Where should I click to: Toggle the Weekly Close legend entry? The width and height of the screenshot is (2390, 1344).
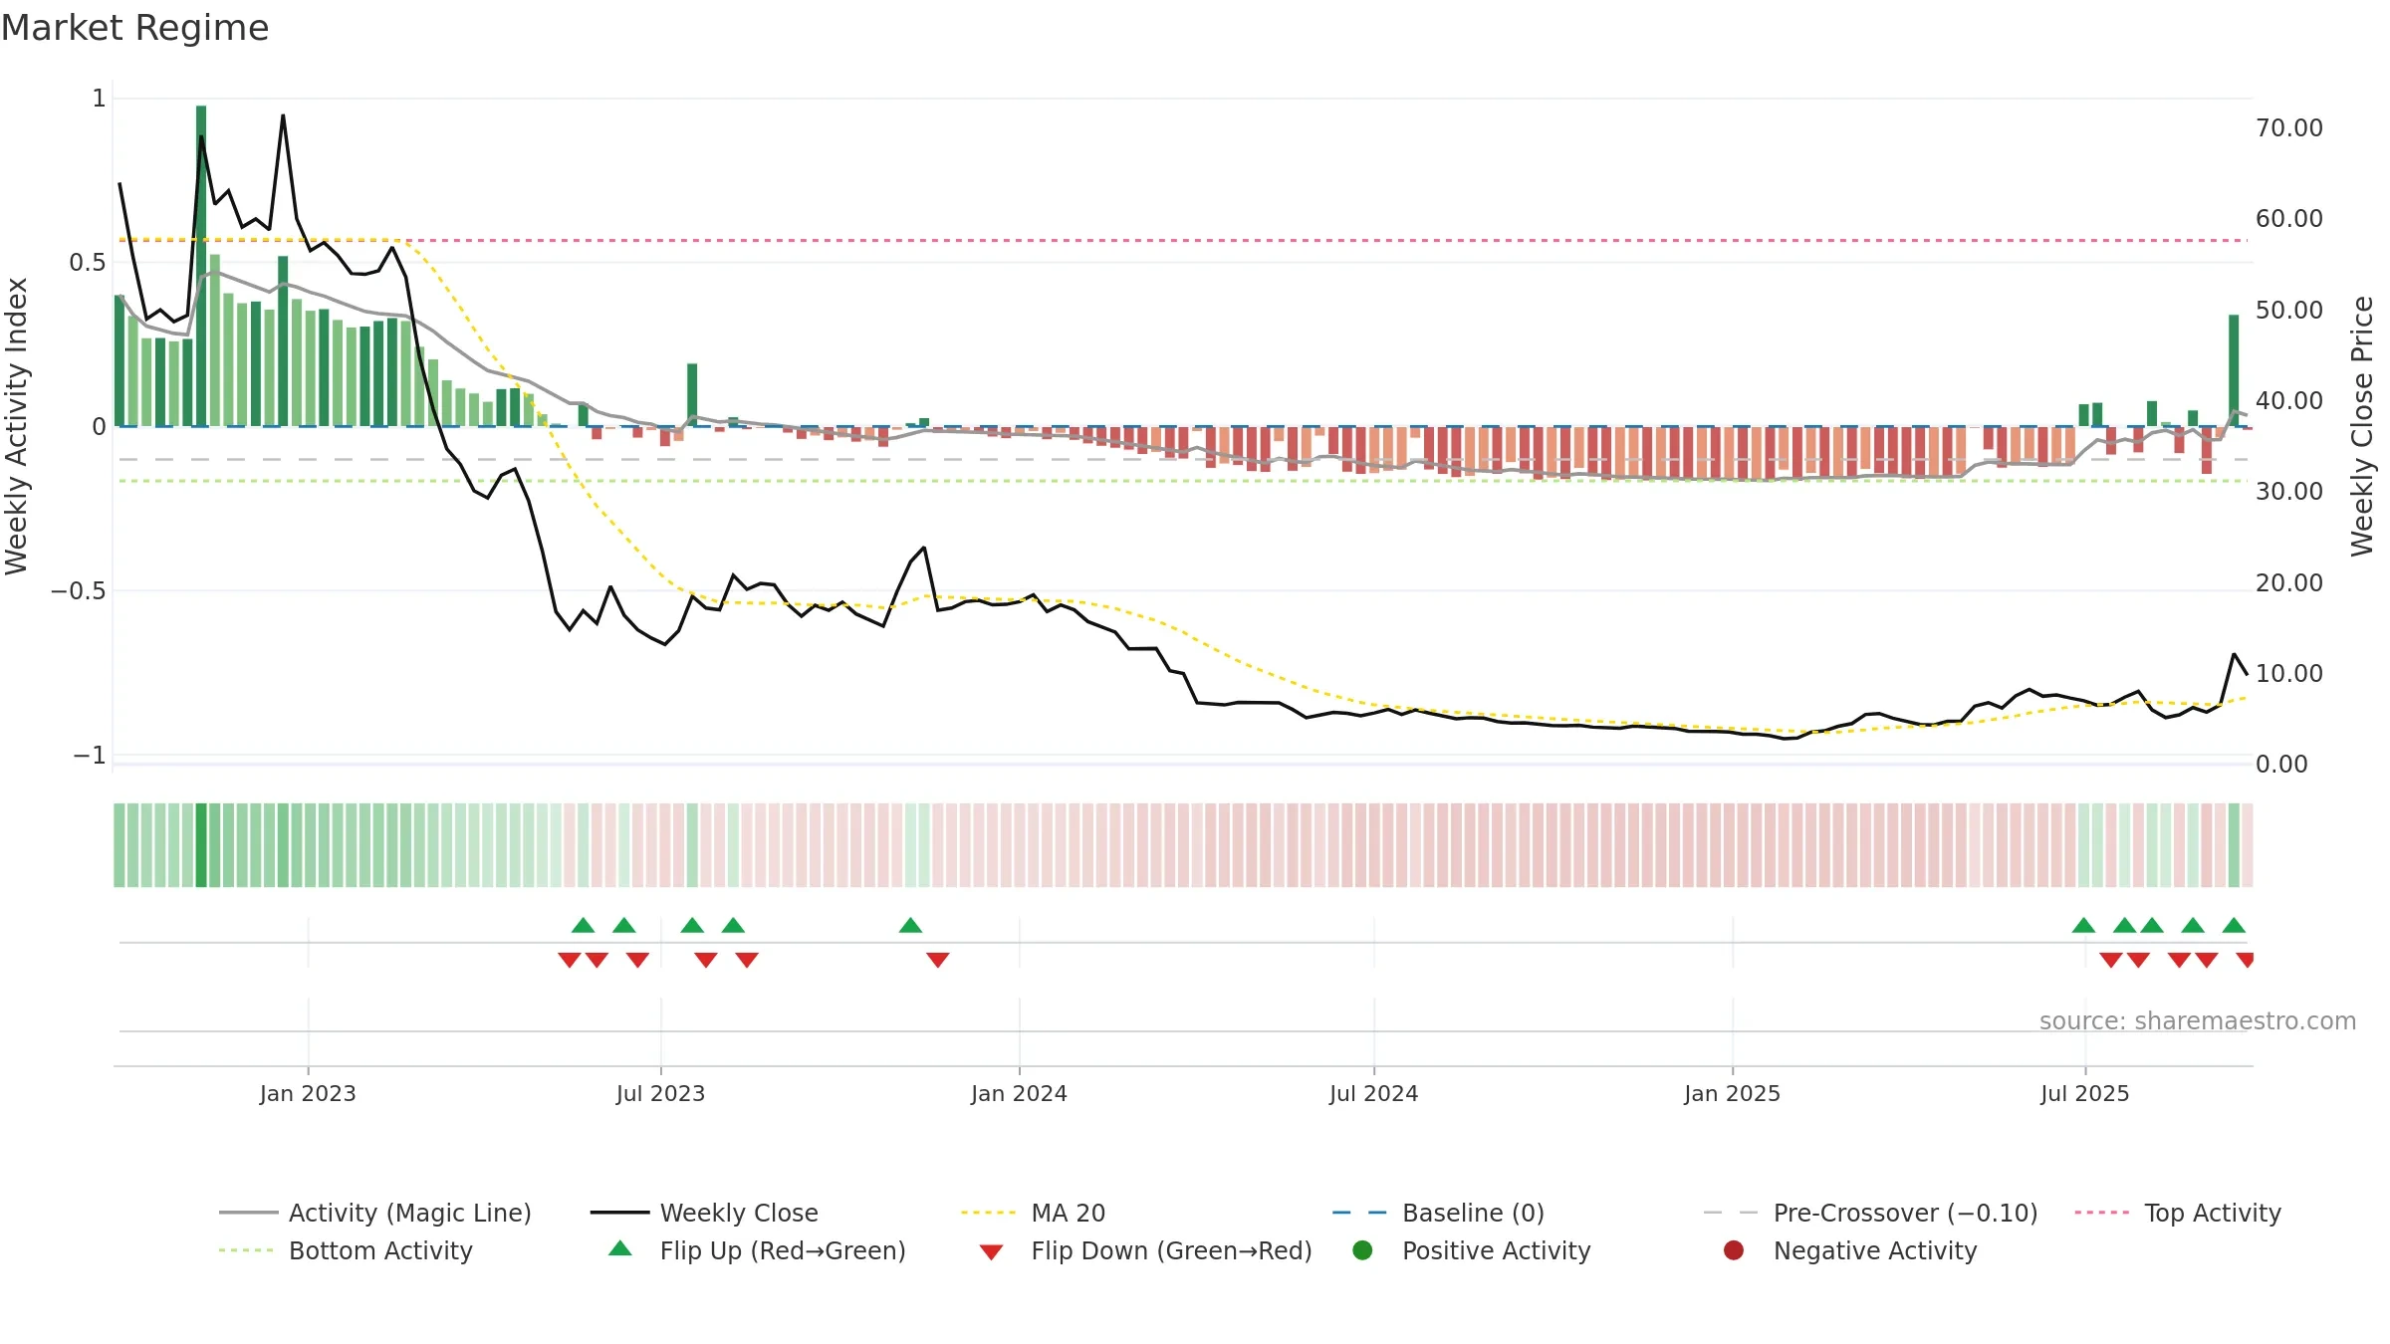click(704, 1213)
